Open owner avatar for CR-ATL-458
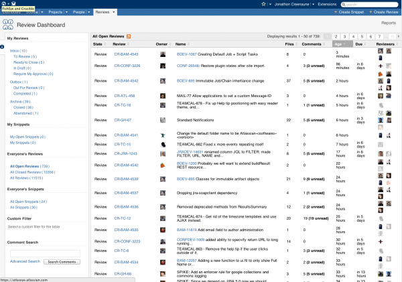Viewport: 402px width, 282px height. 163,96
